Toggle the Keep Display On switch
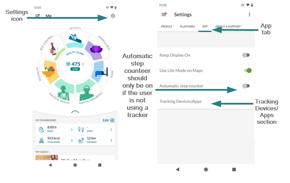This screenshot has height=183, width=290. 246,55
